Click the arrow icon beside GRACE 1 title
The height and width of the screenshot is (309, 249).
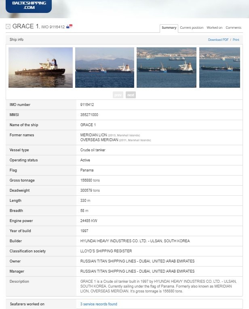[8, 26]
